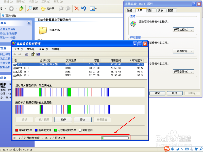Click the 会话状态 column header

(51, 60)
